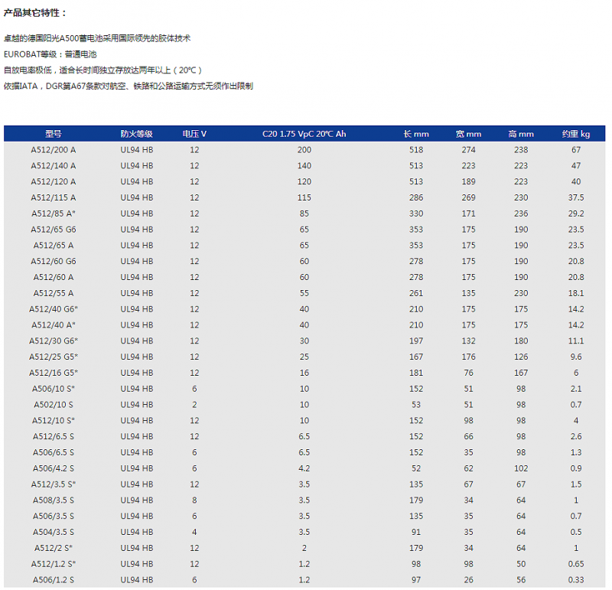Click the 型号 column header
The height and width of the screenshot is (590, 612).
tap(53, 134)
